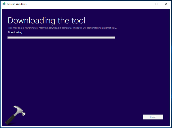Click the Close button at bottom right
This screenshot has height=128, width=172.
coord(153,117)
